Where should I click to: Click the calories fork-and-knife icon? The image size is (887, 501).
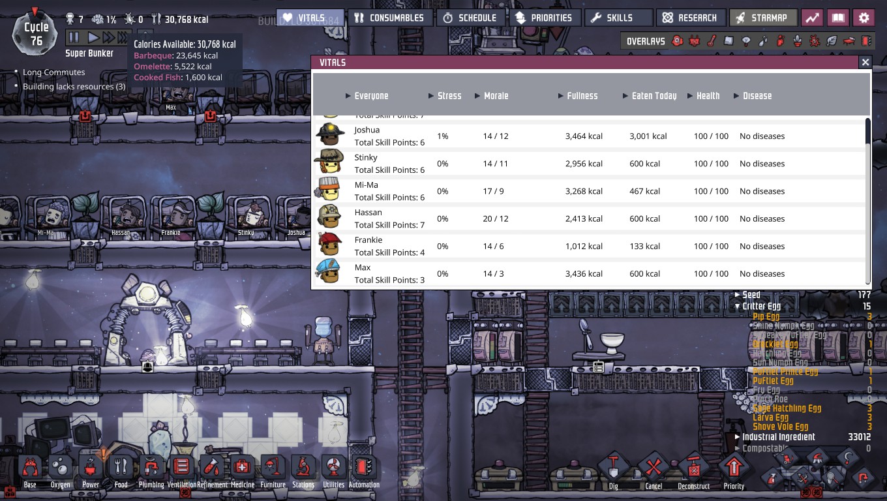[156, 19]
